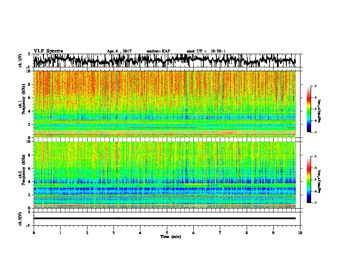Click time axis tick label "4"
The image size is (338, 261).
pyautogui.click(x=140, y=233)
